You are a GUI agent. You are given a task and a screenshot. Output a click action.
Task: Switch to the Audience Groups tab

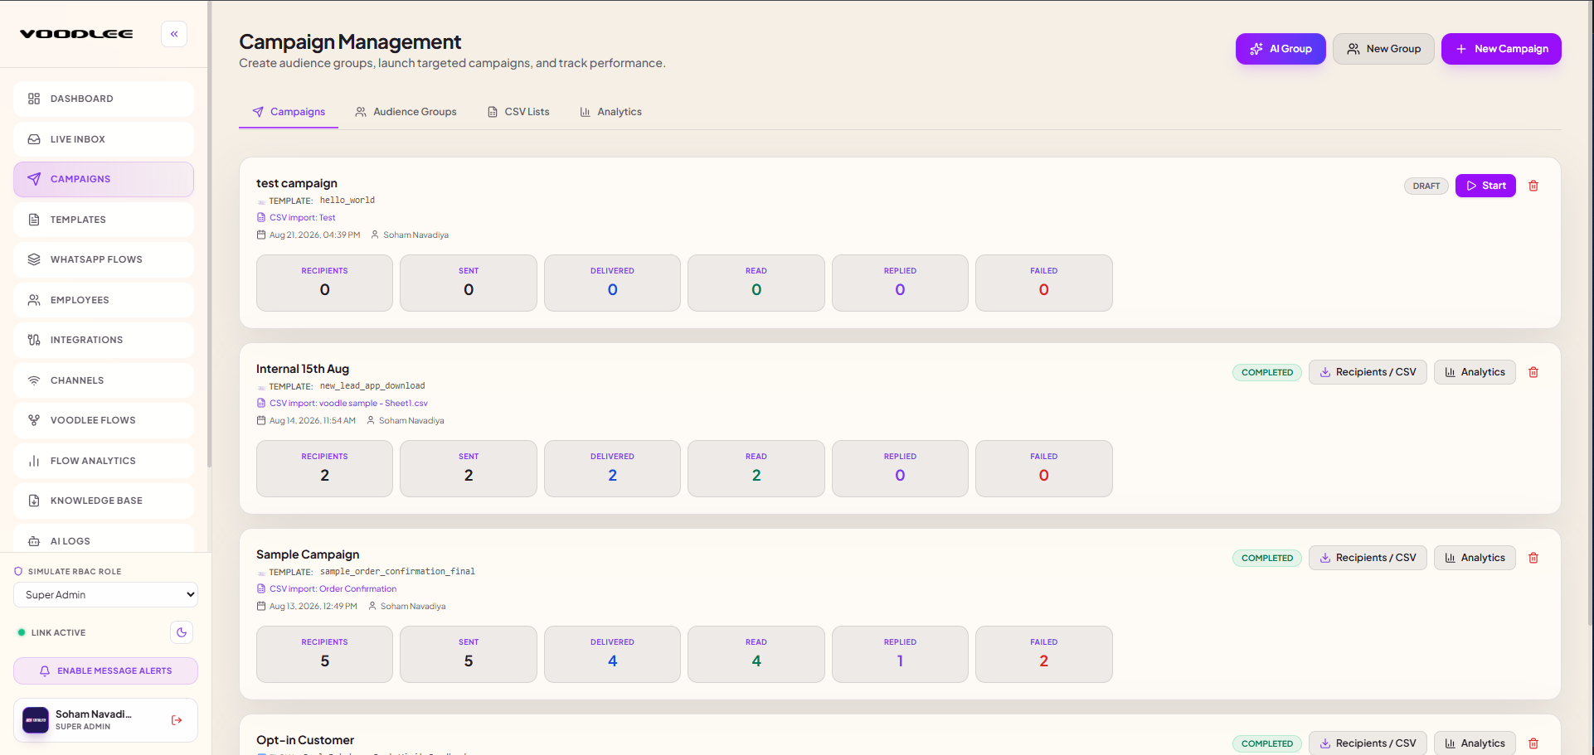click(406, 112)
